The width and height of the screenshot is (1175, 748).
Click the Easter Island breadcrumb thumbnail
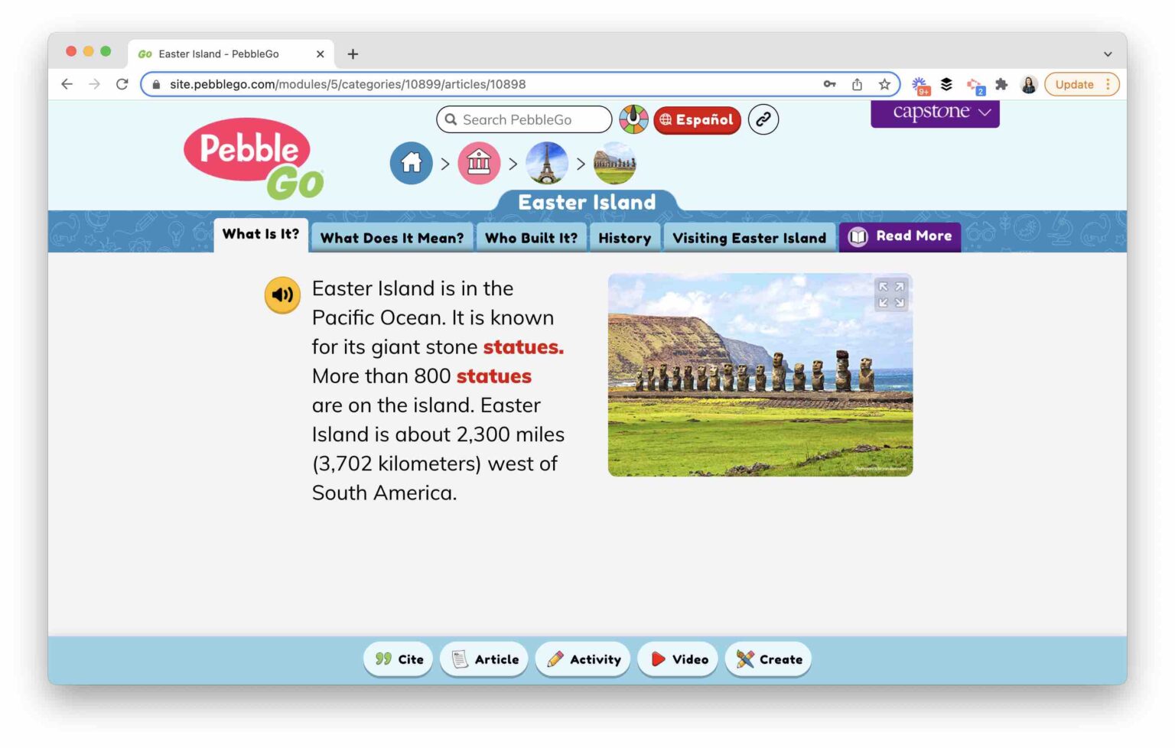tap(615, 163)
